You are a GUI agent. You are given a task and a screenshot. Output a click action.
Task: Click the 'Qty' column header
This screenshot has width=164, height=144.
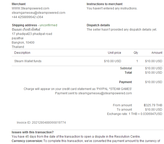coord(136,53)
